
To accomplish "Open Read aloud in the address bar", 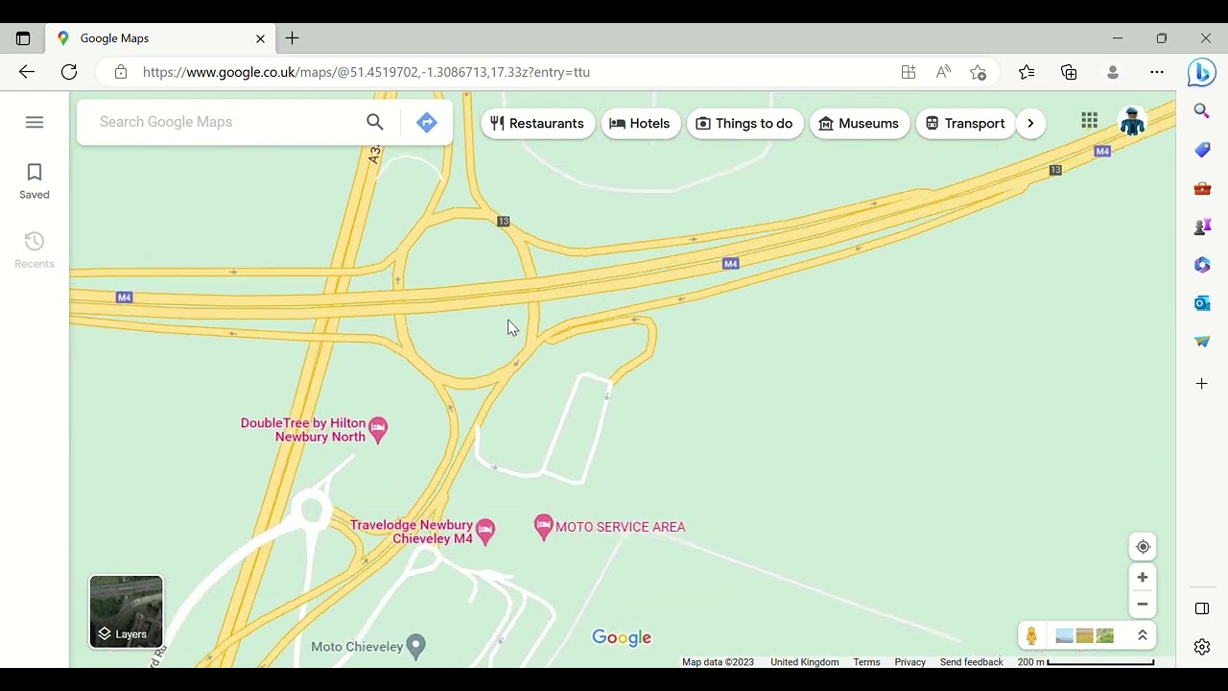I will pyautogui.click(x=943, y=72).
